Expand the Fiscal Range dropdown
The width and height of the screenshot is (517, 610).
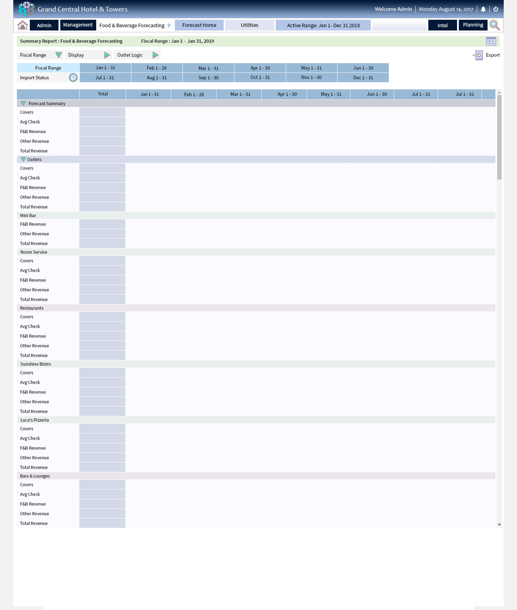click(59, 55)
